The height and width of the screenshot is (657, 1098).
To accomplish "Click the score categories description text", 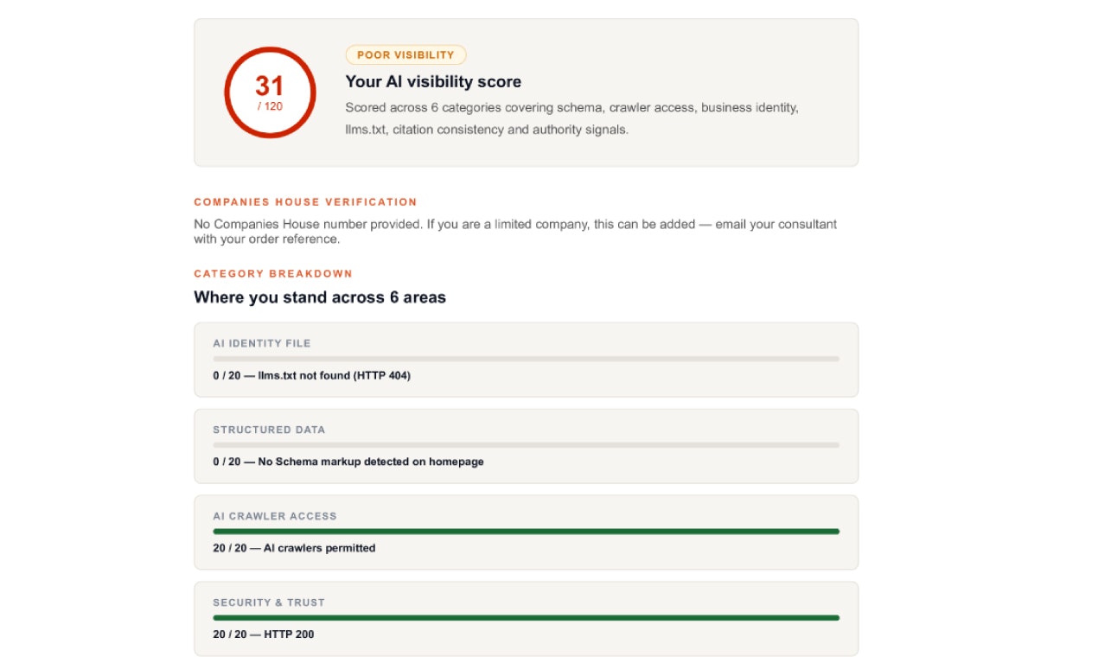I will point(571,119).
